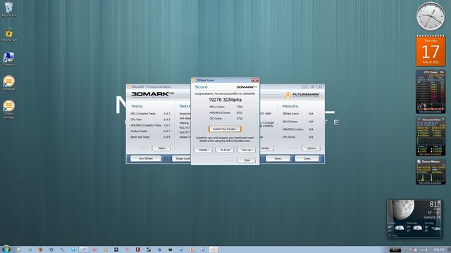Click the active 3DMark taskbar button

(x=214, y=249)
